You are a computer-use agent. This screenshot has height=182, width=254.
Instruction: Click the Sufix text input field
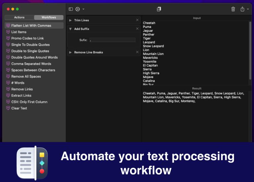click(x=112, y=40)
